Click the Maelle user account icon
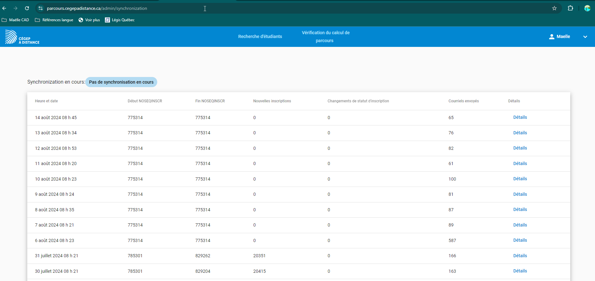The image size is (595, 281). [552, 37]
